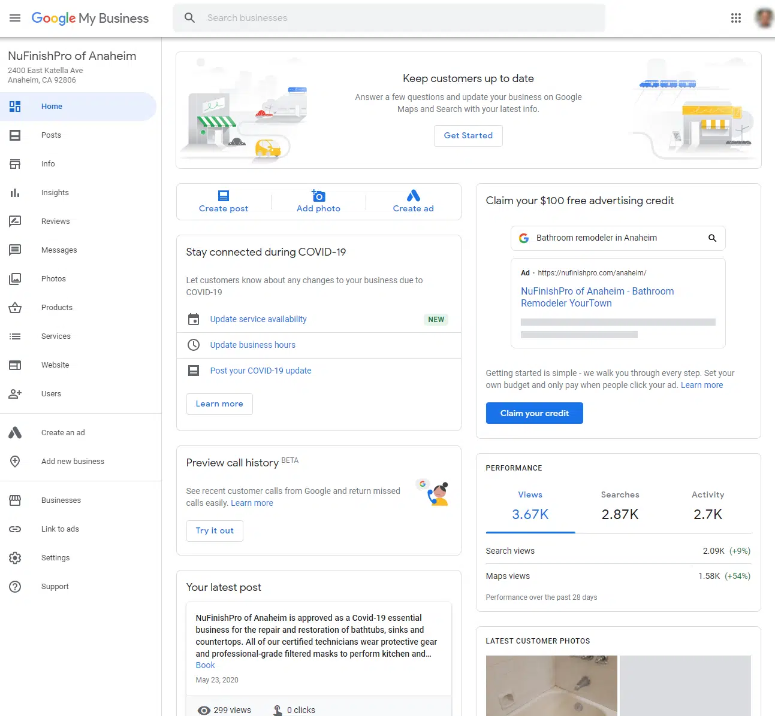
Task: Open the Insights sidebar item
Action: pyautogui.click(x=78, y=193)
